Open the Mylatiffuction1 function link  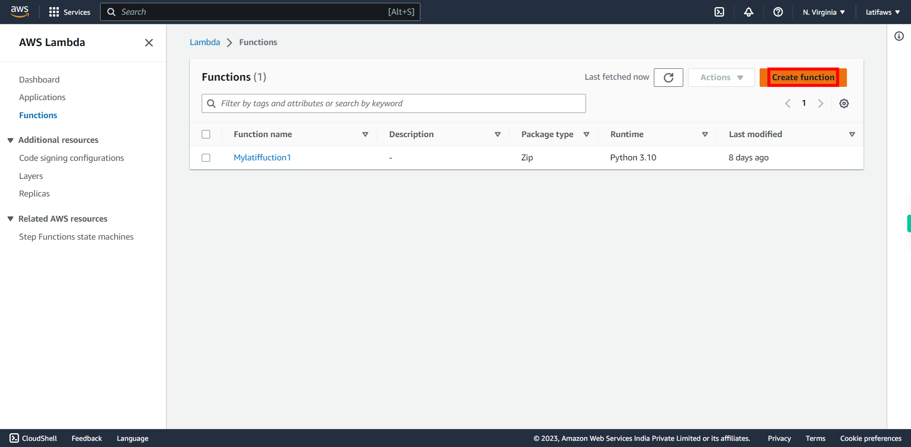click(262, 158)
